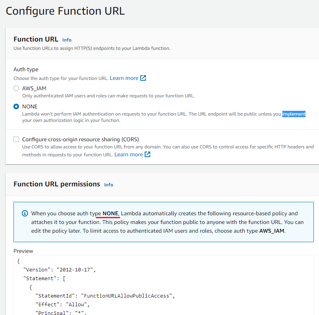Click the Configure Function URL page title
This screenshot has width=319, height=315.
[65, 11]
